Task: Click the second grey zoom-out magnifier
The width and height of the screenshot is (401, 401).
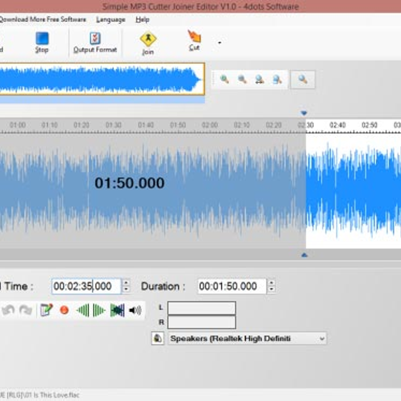Action: [242, 80]
